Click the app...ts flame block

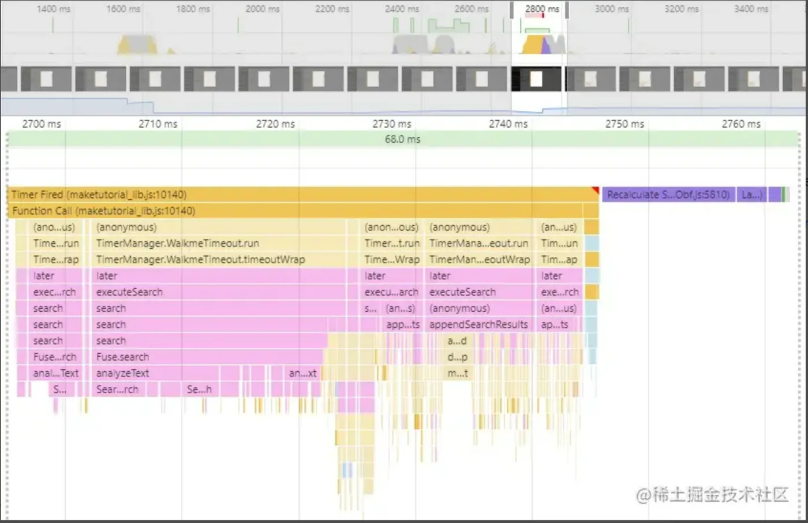point(402,324)
